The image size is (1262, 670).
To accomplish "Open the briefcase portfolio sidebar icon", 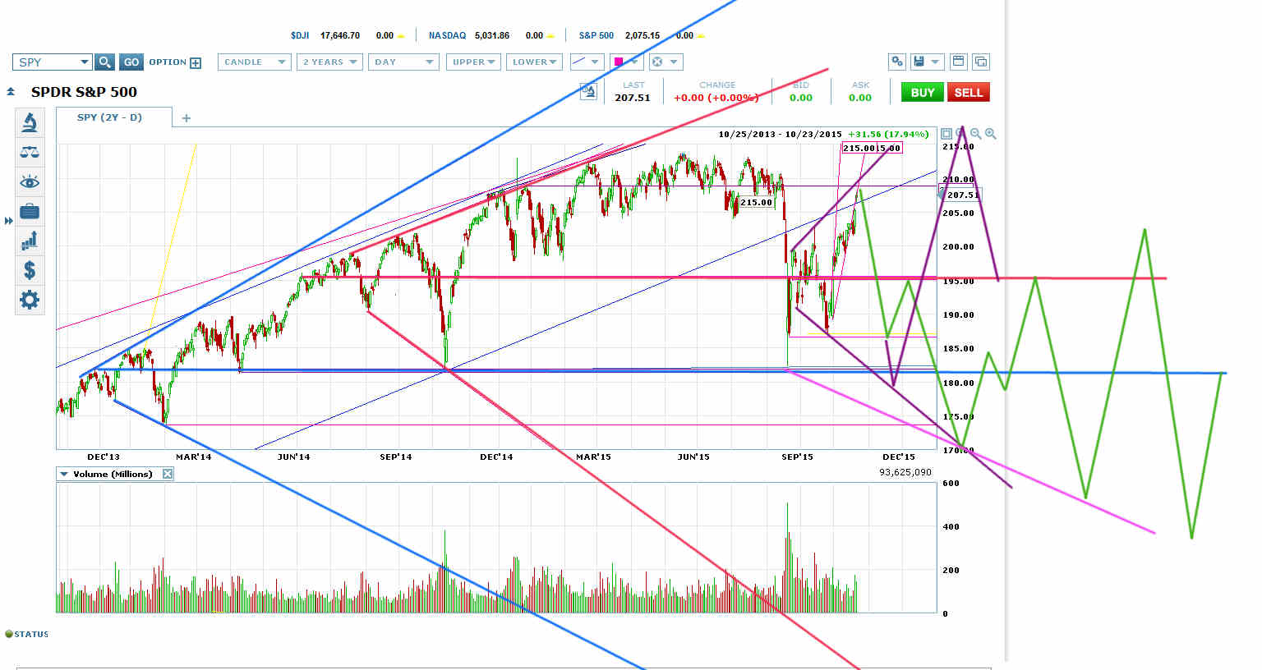I will 30,212.
